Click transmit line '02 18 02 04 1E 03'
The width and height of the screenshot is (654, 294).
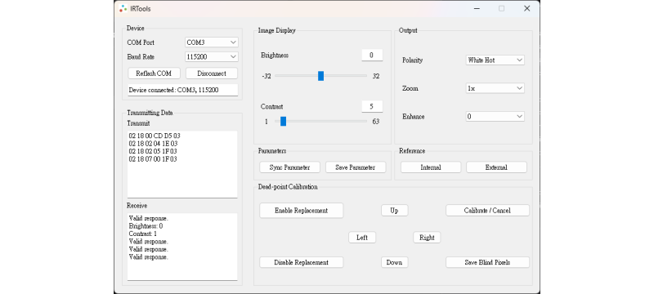[x=153, y=144]
